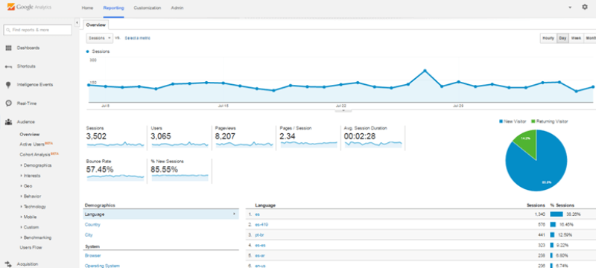Switch chart granularity to Hourly
Screen dimensions: 596x268
[x=548, y=39]
